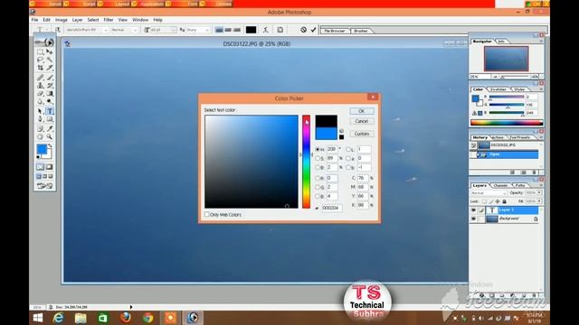Click the vertical hue slider strip

306,162
